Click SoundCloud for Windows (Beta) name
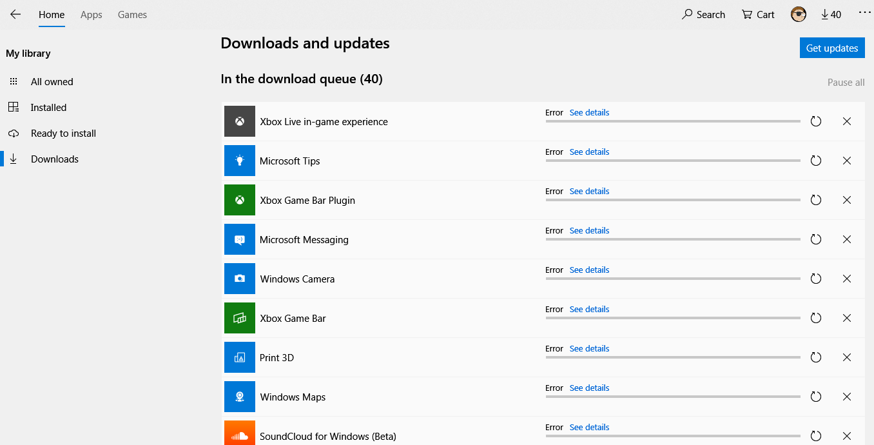The height and width of the screenshot is (445, 874). pyautogui.click(x=328, y=437)
